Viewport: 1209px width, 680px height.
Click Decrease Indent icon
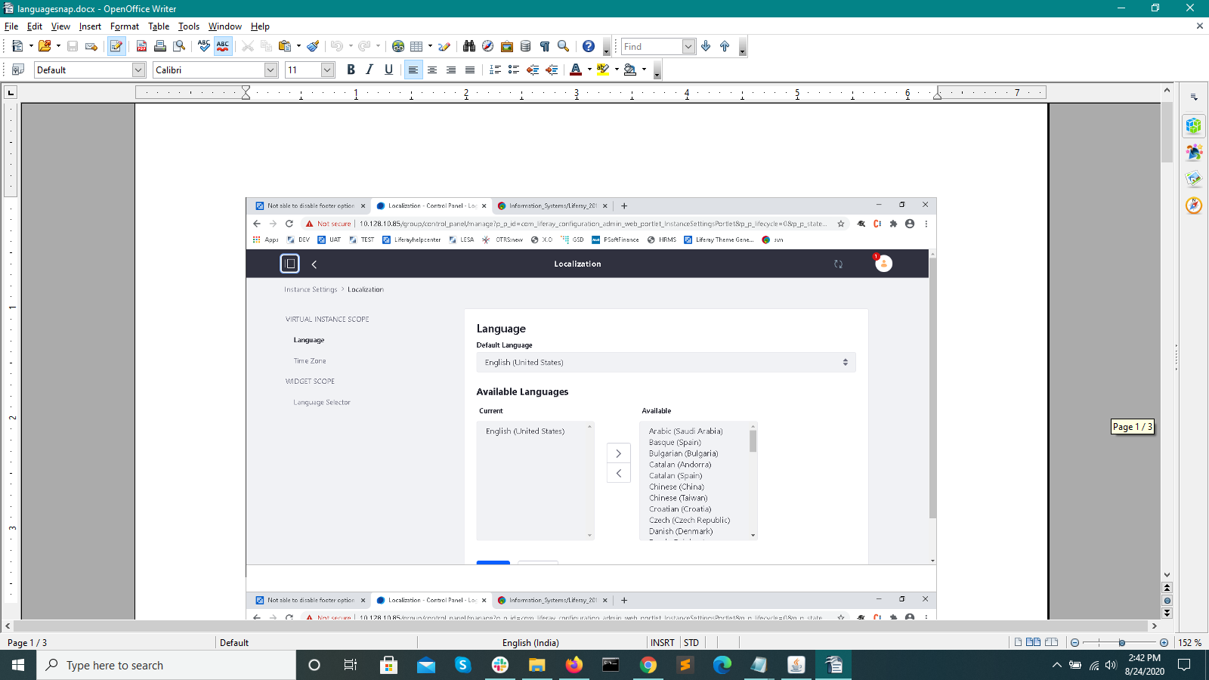[x=533, y=70]
